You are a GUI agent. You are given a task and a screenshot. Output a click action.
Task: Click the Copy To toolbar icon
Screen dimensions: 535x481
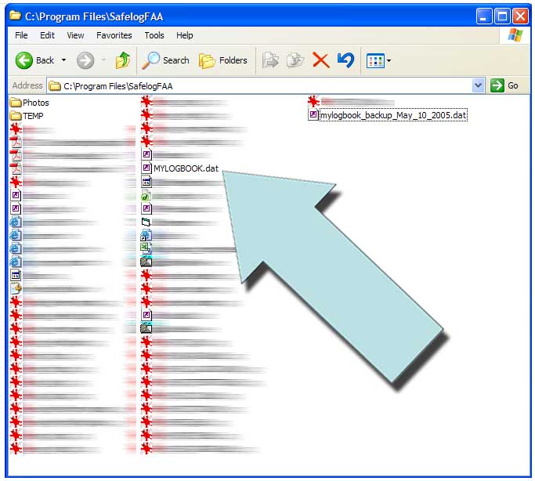(295, 60)
